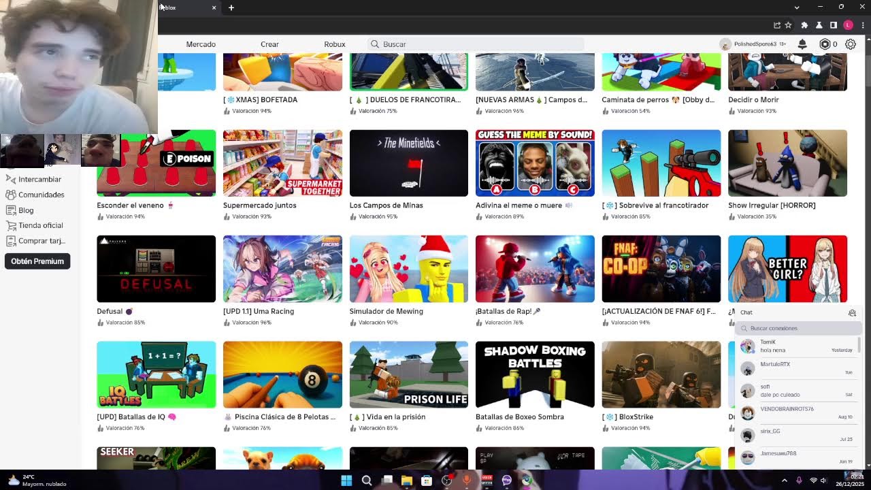Click the Comprar tarjeta gift card icon
This screenshot has width=871, height=490.
(10, 241)
